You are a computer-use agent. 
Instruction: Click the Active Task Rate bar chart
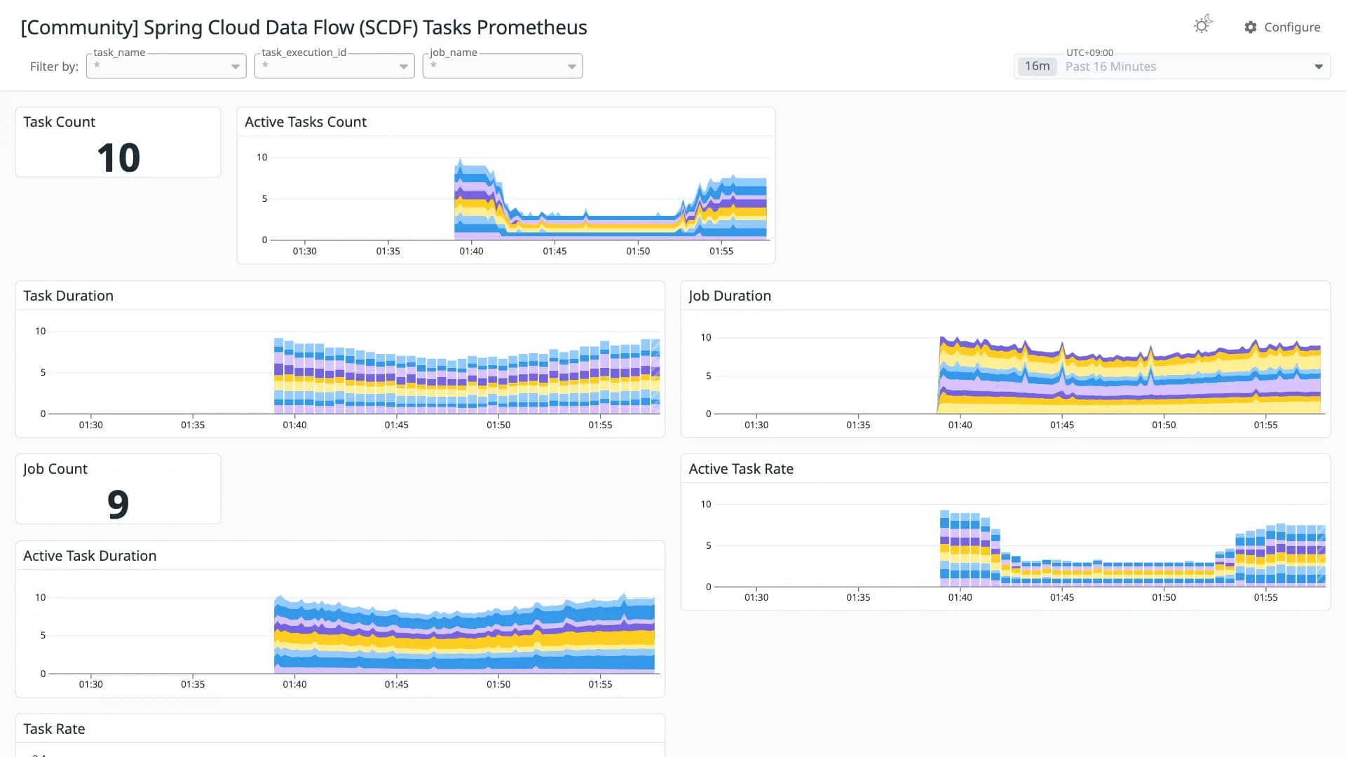[1020, 545]
